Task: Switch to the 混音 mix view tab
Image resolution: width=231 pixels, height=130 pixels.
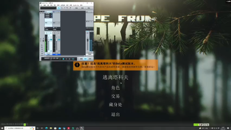Action: click(85, 59)
